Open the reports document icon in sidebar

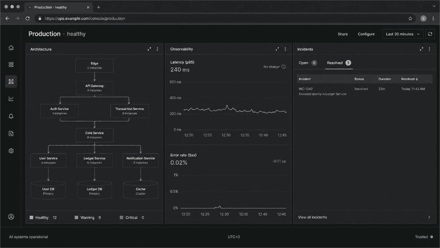pos(11,133)
